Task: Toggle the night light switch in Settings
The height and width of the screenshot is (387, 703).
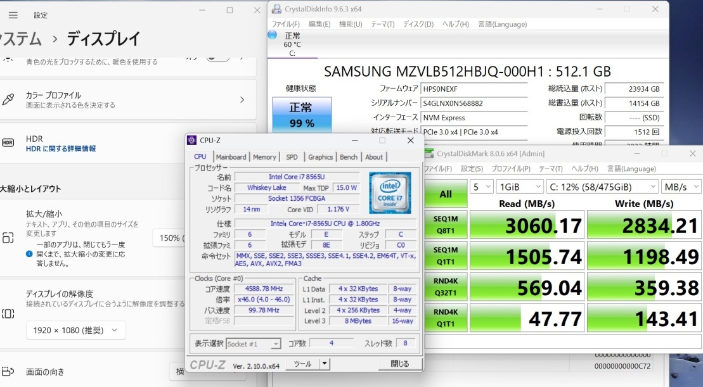Action: click(x=218, y=58)
